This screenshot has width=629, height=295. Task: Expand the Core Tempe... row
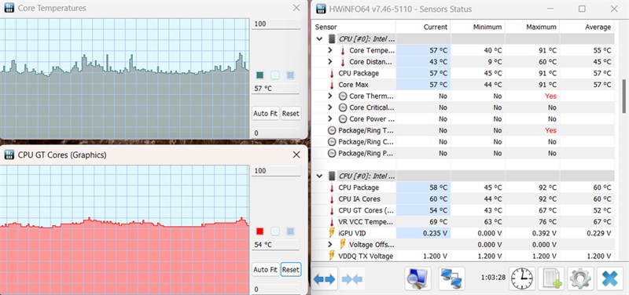coord(329,50)
